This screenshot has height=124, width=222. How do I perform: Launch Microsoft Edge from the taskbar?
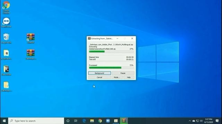(x=84, y=121)
